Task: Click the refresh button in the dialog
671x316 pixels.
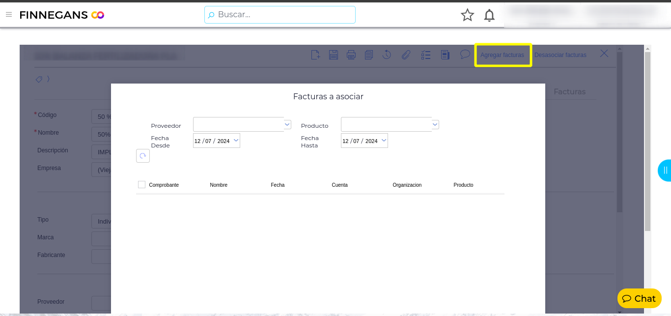Action: (x=143, y=156)
